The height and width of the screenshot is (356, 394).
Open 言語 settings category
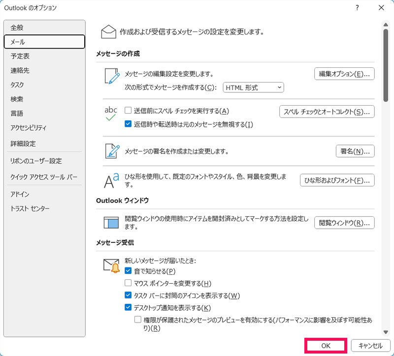(x=44, y=113)
